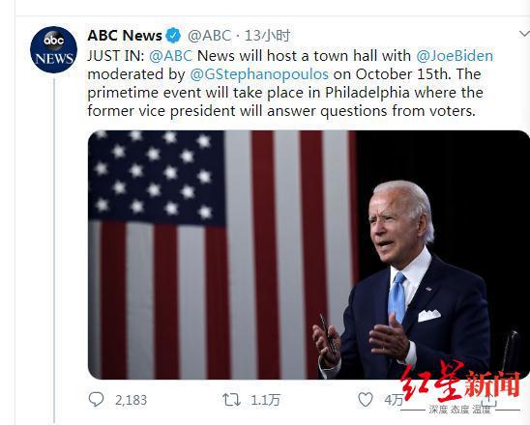Open the @JoeBiden mention link
Screen dimensions: 530x425
[455, 56]
